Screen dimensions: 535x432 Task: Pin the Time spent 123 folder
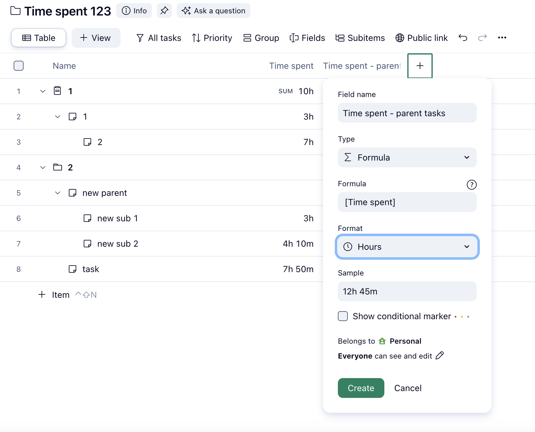point(164,11)
